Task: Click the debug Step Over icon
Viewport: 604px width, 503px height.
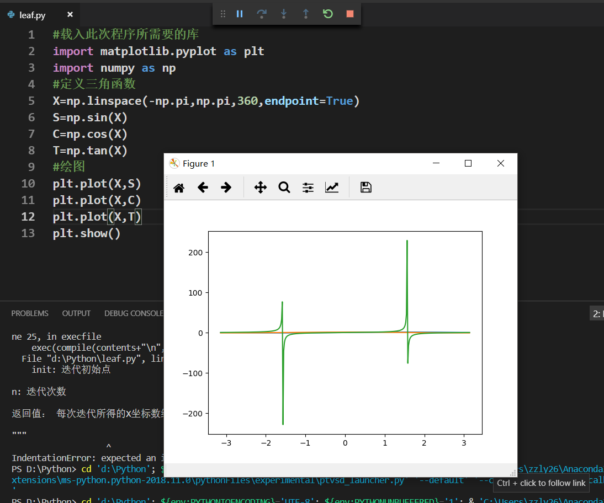Action: click(x=262, y=14)
